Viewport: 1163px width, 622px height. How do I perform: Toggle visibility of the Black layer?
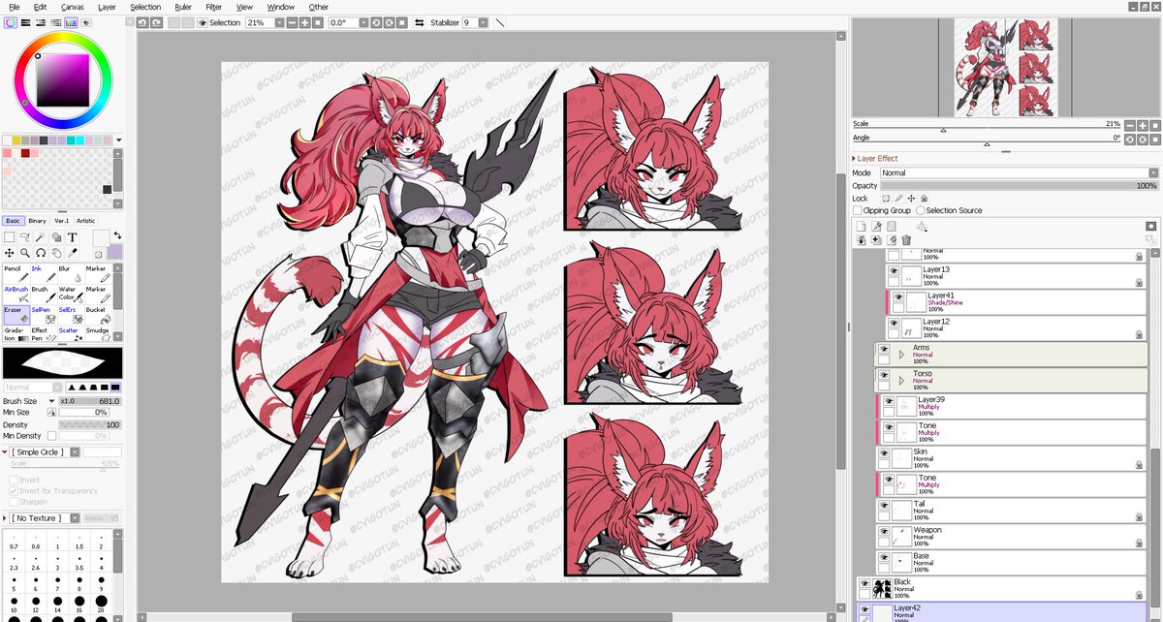(864, 584)
